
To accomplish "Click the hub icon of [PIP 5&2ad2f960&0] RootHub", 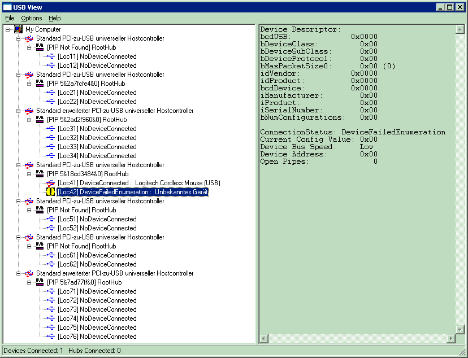I will (40, 119).
